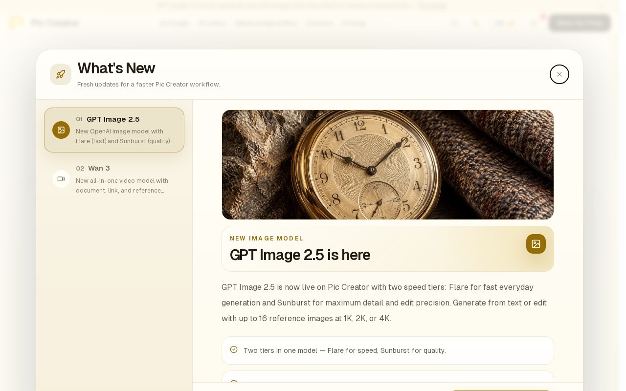This screenshot has width=626, height=391.
Task: Click the 02 number label beside Wan 3
Action: [x=80, y=168]
